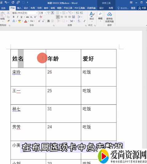Open the Paragraph dialog launcher

tap(86, 26)
